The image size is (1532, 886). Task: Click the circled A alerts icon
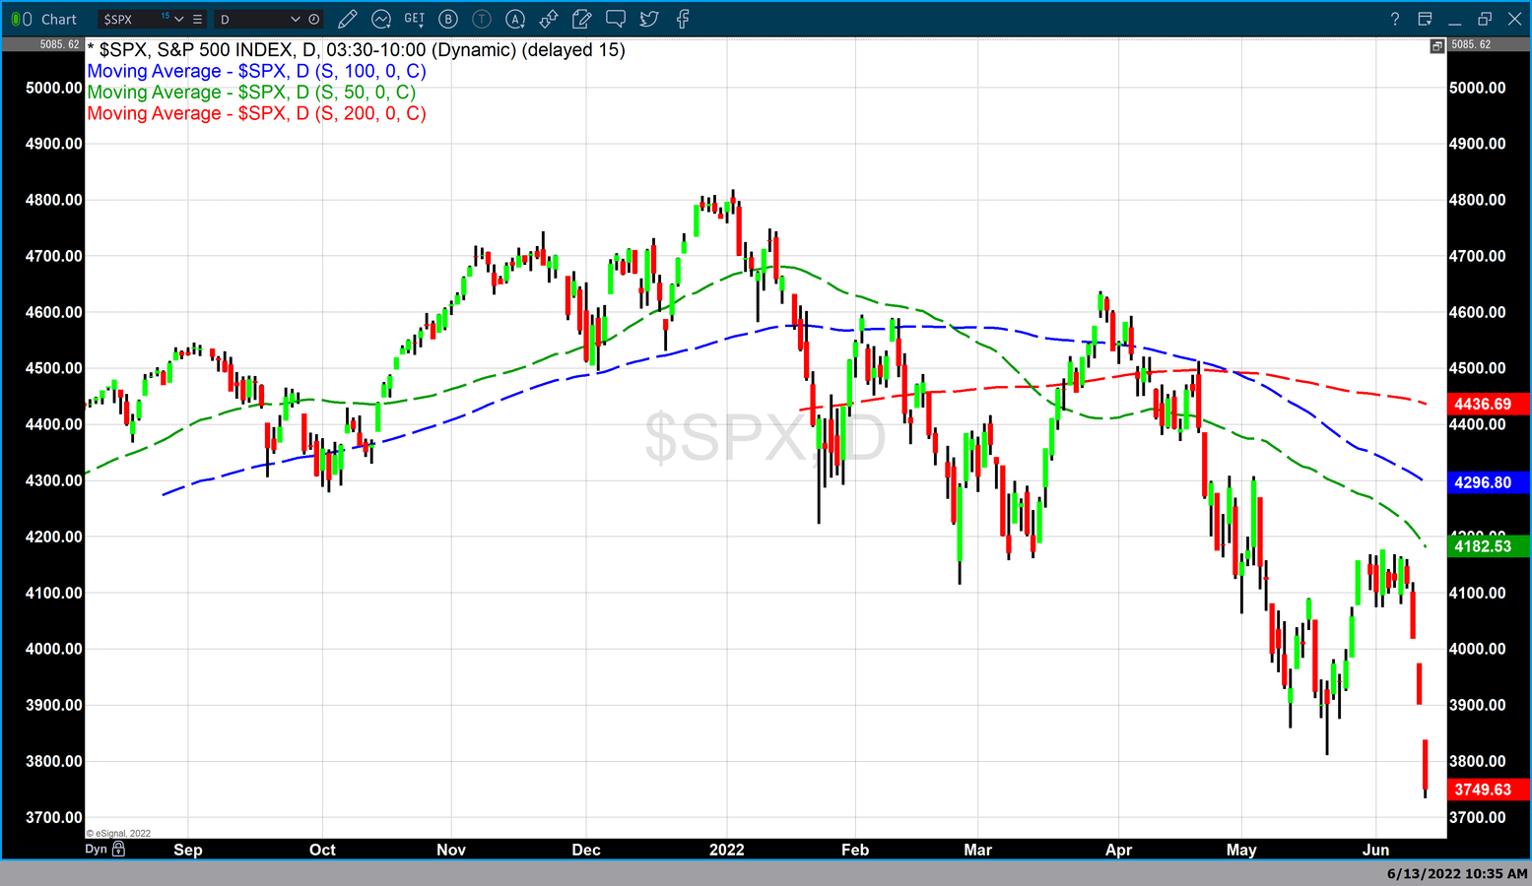(515, 19)
